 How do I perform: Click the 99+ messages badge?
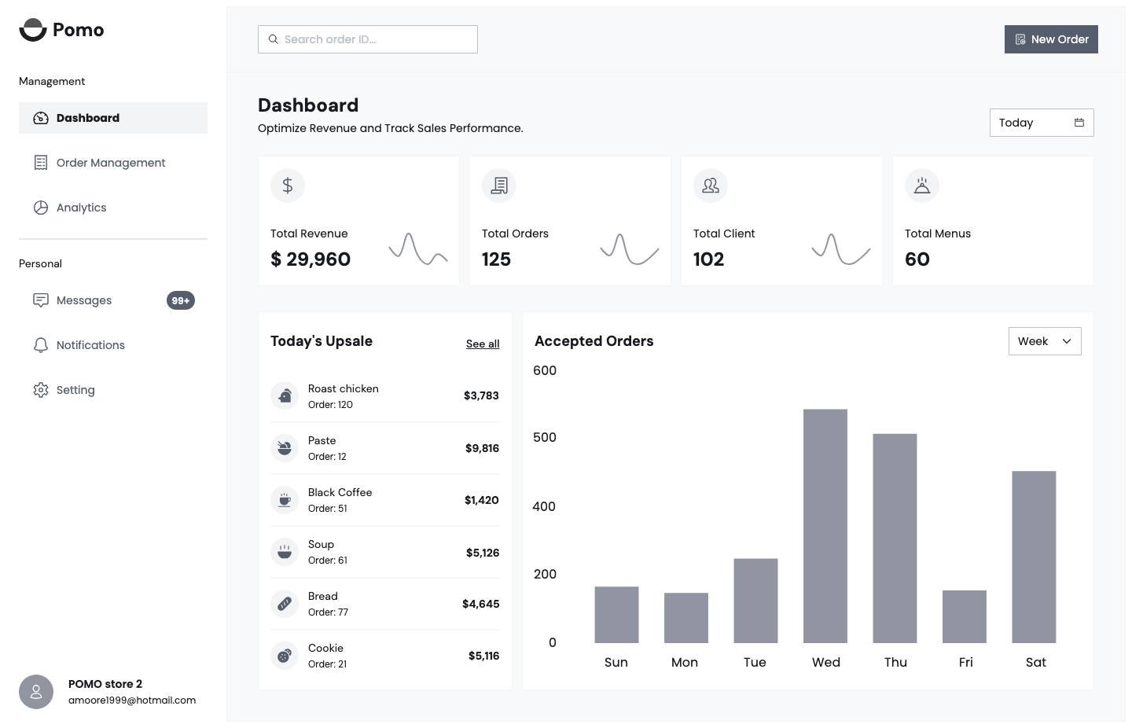pos(181,300)
